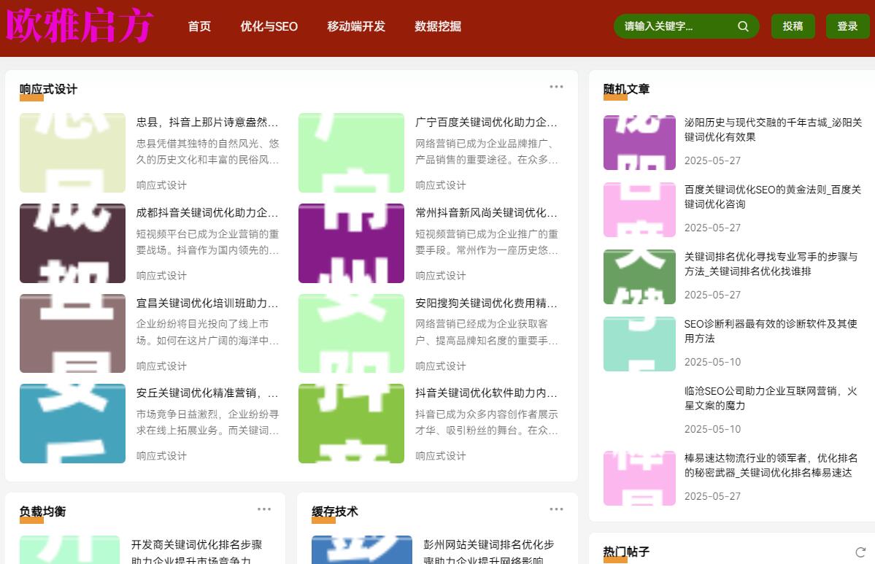Open the 优化与SEO menu item

[269, 26]
